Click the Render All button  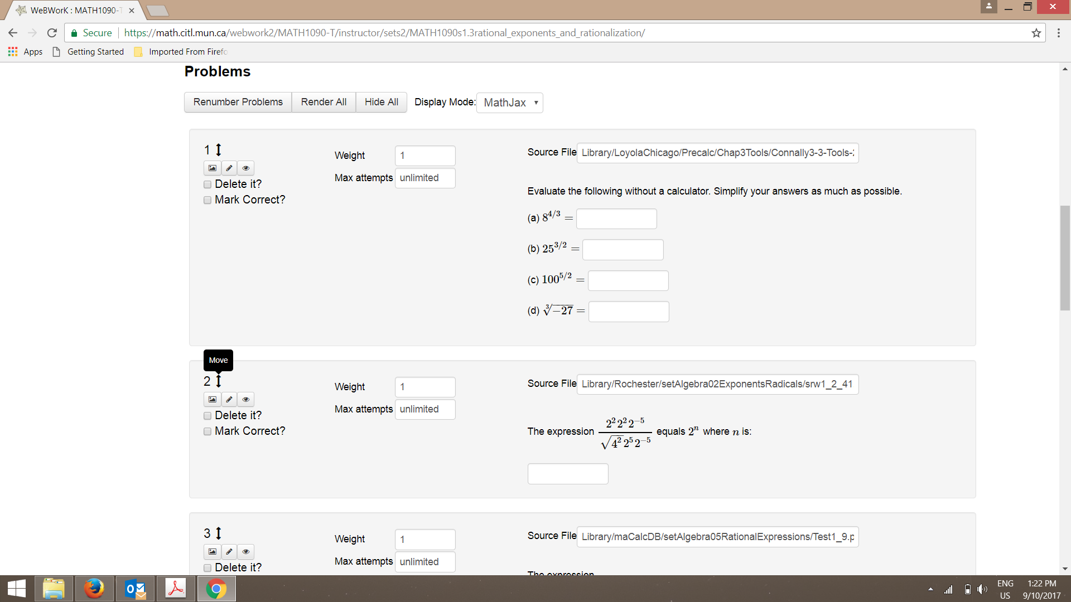click(324, 102)
